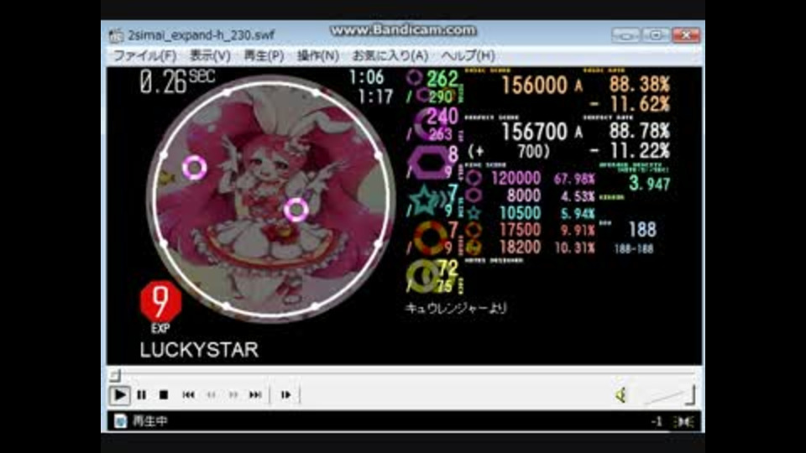806x453 pixels.
Task: Open the 操作(N) menu
Action: (x=317, y=55)
